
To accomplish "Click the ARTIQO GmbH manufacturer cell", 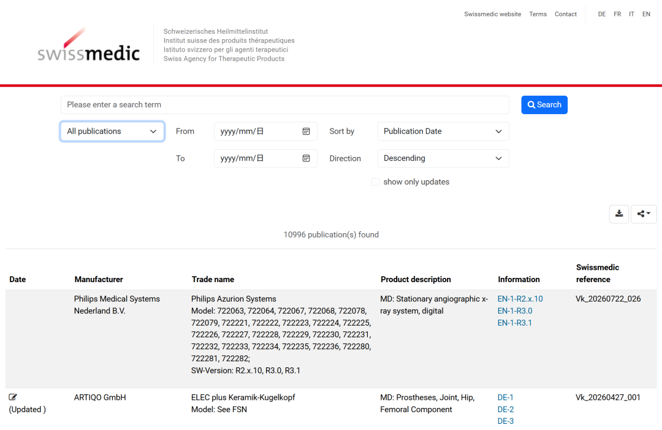I will pos(100,397).
